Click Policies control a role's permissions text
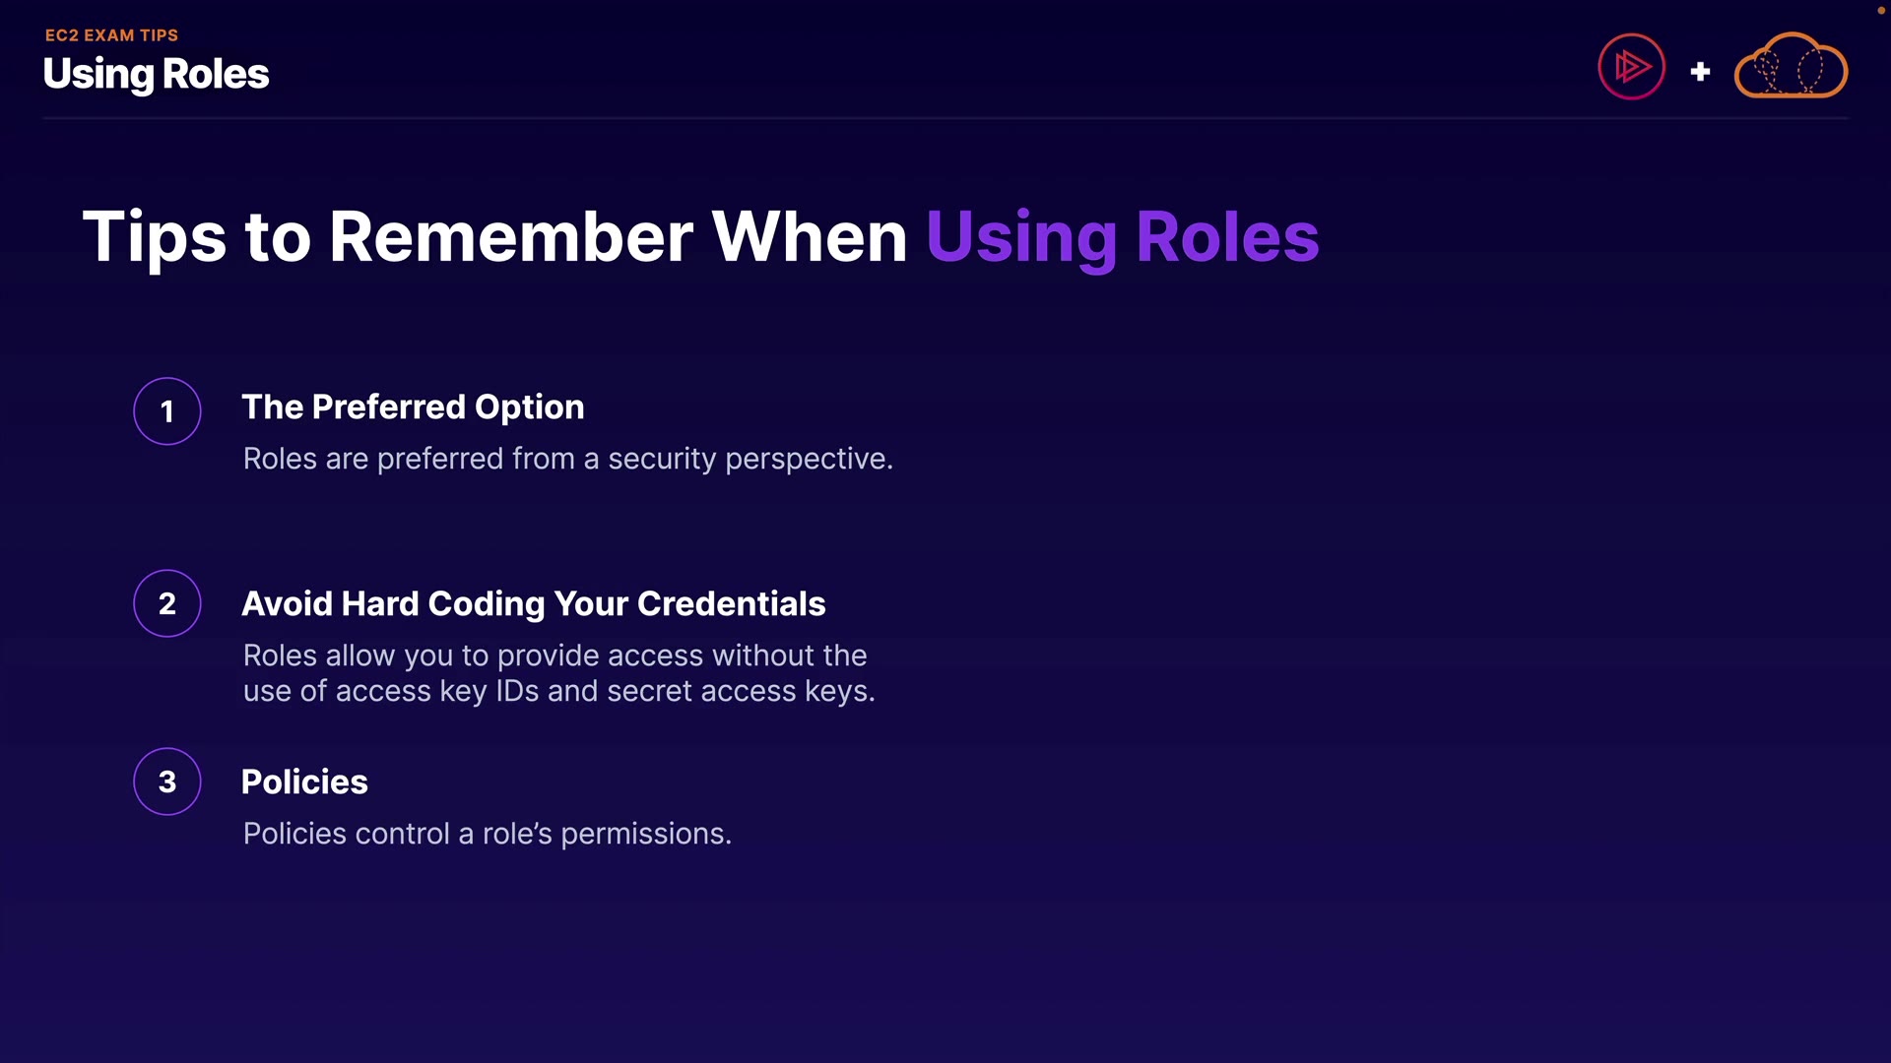The image size is (1891, 1063). point(487,834)
